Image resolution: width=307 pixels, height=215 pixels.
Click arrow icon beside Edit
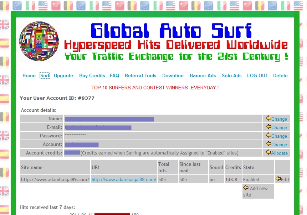click(278, 178)
